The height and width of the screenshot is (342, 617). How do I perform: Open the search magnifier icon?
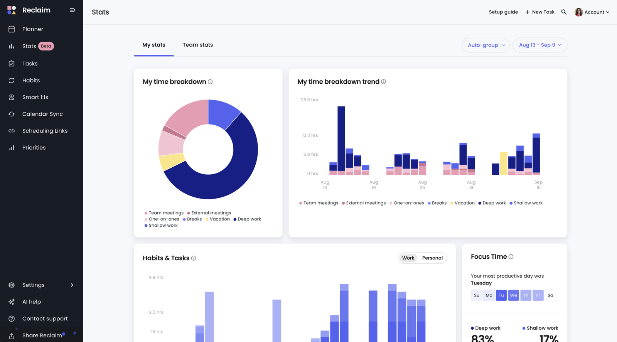pyautogui.click(x=564, y=12)
